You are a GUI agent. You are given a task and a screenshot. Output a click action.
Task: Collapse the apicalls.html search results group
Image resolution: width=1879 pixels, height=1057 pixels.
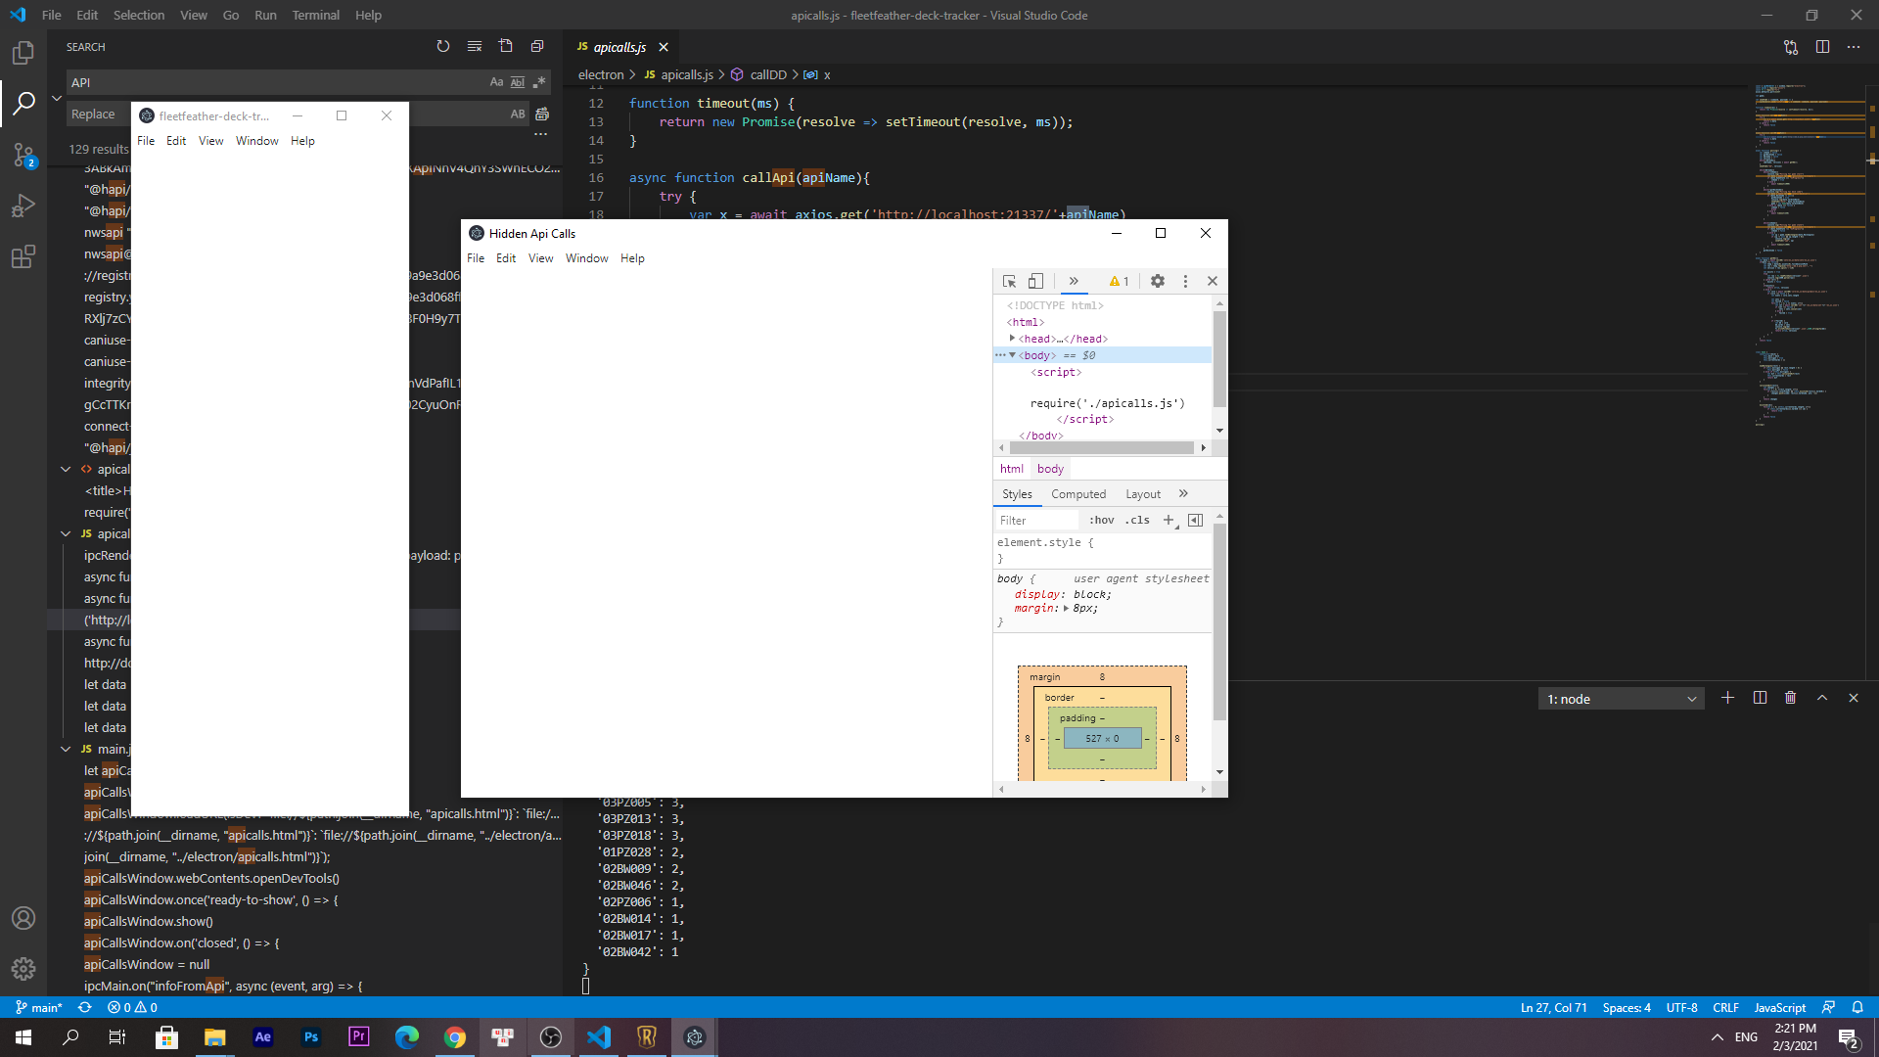[66, 469]
